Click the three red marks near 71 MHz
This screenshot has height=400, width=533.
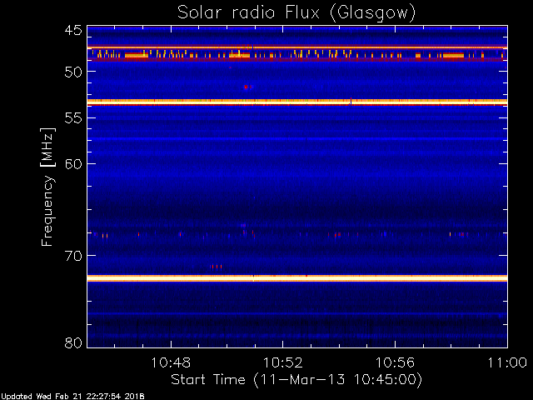pos(217,267)
